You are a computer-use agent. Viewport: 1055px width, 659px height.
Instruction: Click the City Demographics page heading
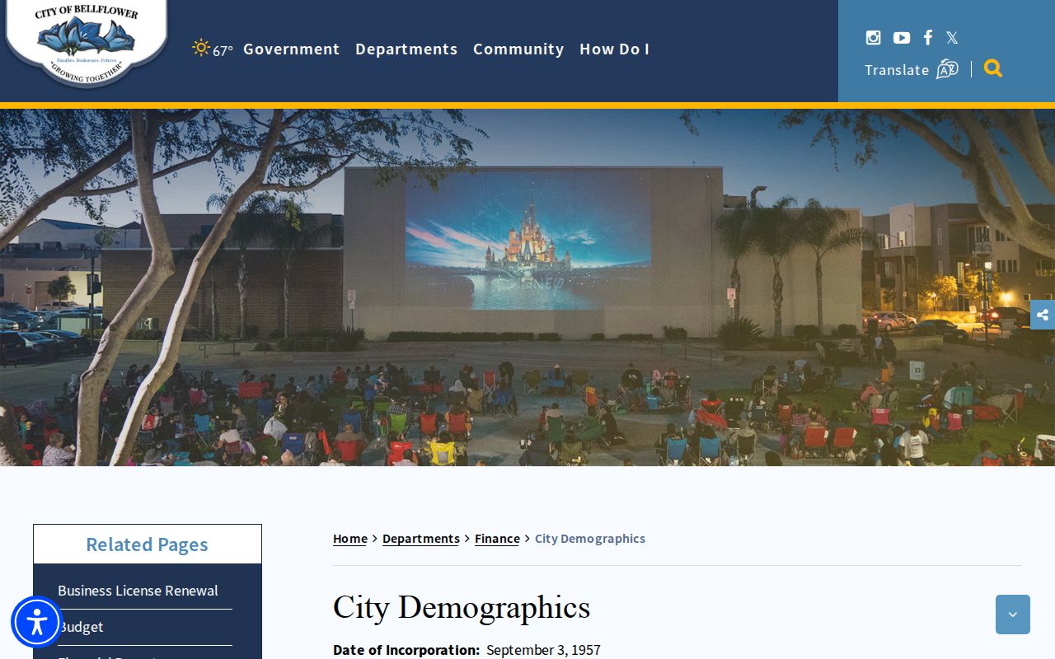(462, 608)
